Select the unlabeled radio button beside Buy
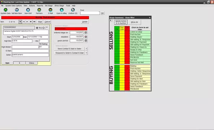214x130 pixels. [x=43, y=28]
